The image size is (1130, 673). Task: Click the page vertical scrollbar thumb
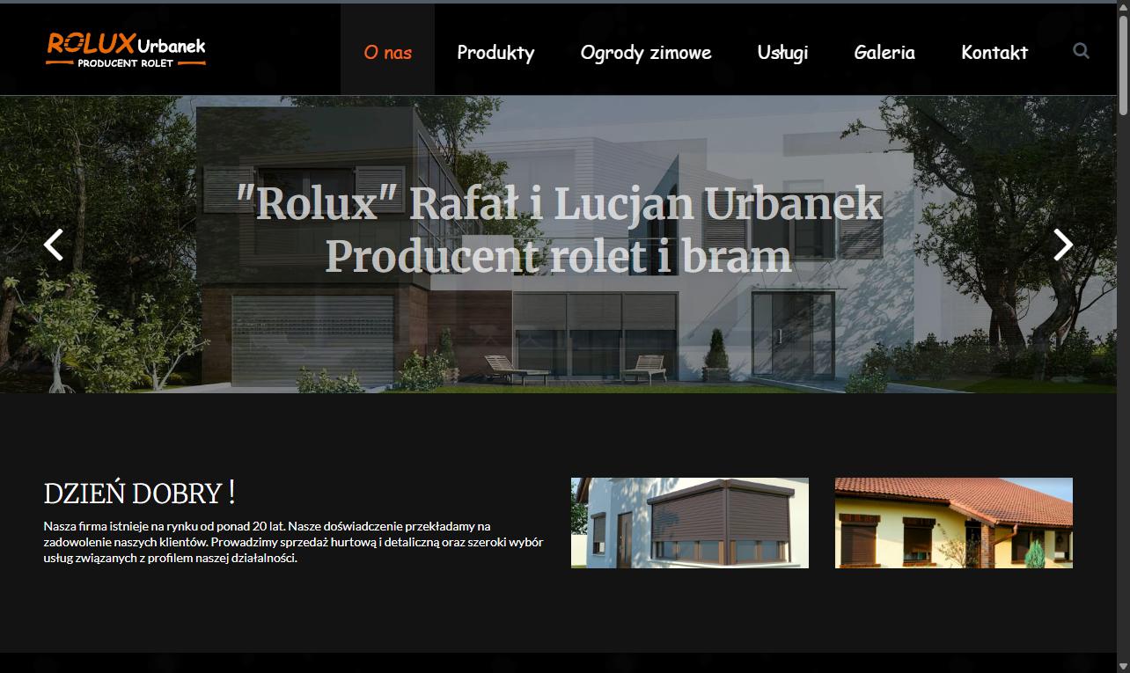(x=1123, y=66)
